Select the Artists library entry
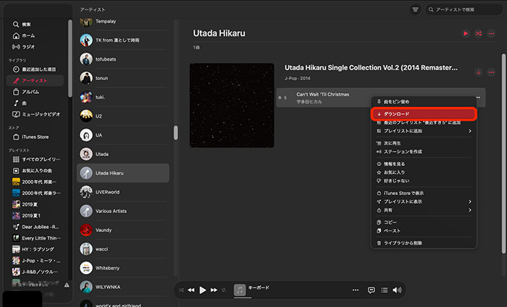 tap(35, 81)
